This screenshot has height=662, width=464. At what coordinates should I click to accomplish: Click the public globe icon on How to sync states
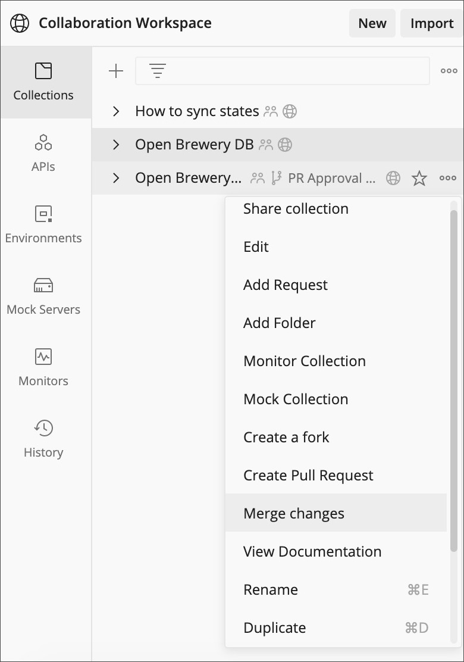click(x=290, y=111)
